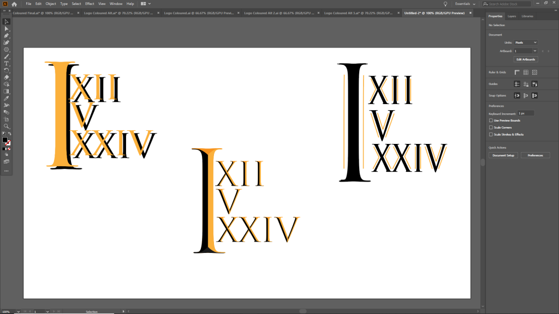
Task: Show rulers using the ruler icon
Action: [516, 72]
